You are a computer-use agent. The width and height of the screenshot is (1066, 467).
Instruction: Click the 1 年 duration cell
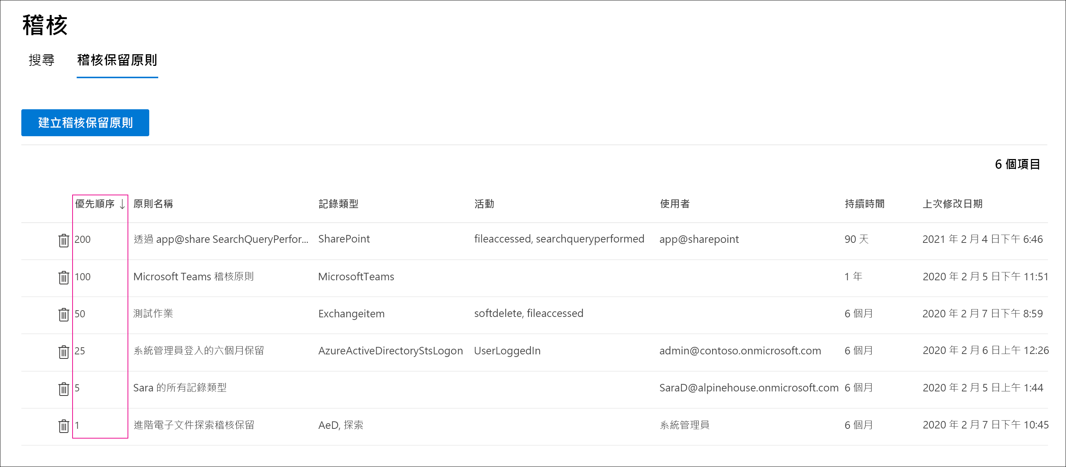[x=853, y=277]
